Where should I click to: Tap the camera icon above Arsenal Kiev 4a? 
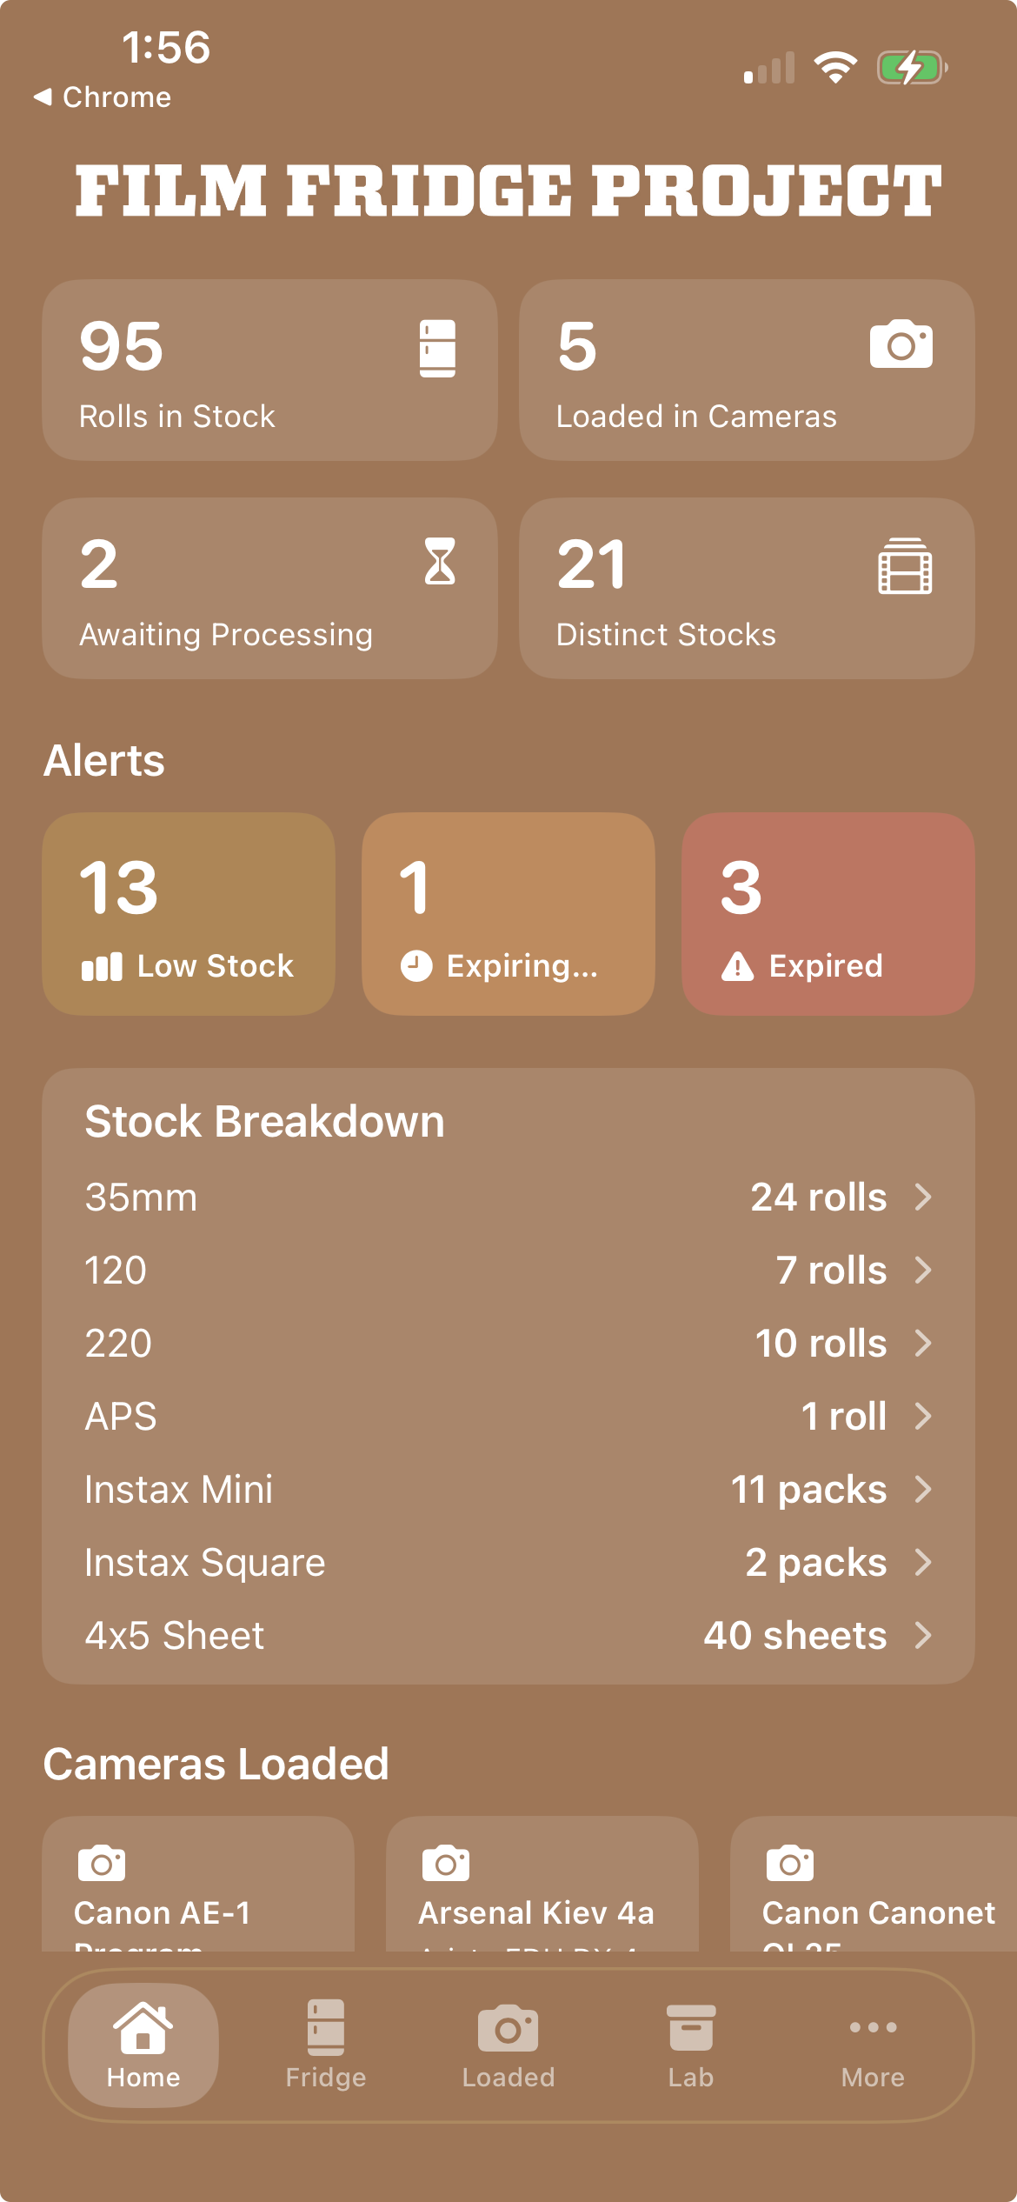coord(446,1863)
